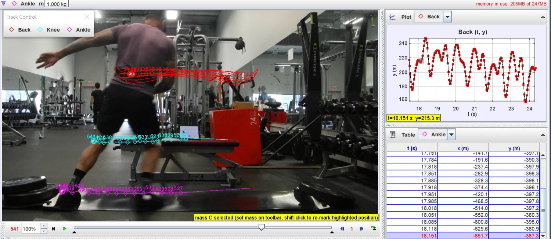Viewport: 551px width, 239px height.
Task: Click the plot x-axis label t (s)
Action: coord(473,114)
